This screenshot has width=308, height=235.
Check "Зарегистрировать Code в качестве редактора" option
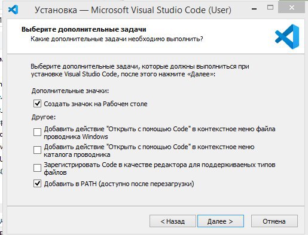37,168
